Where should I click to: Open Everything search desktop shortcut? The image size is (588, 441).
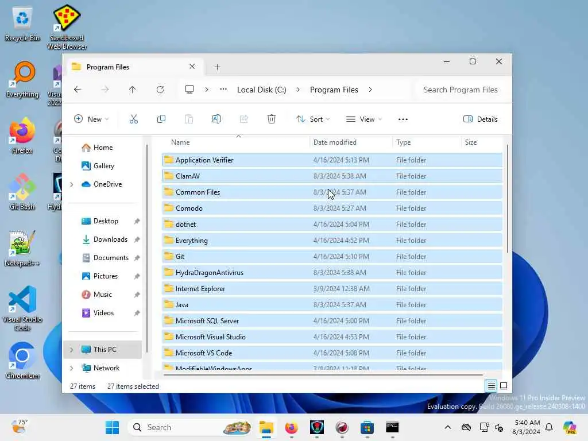[x=22, y=80]
